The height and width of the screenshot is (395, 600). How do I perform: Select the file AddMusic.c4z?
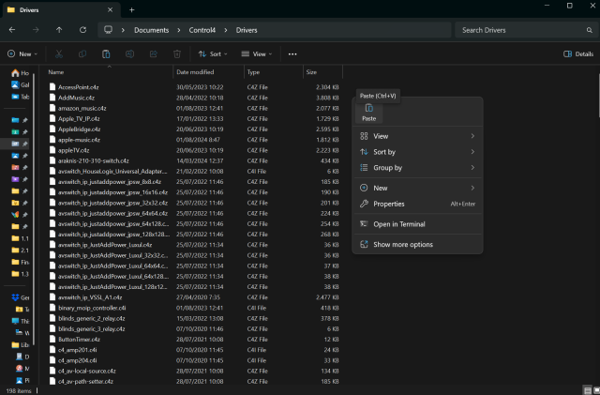[76, 98]
